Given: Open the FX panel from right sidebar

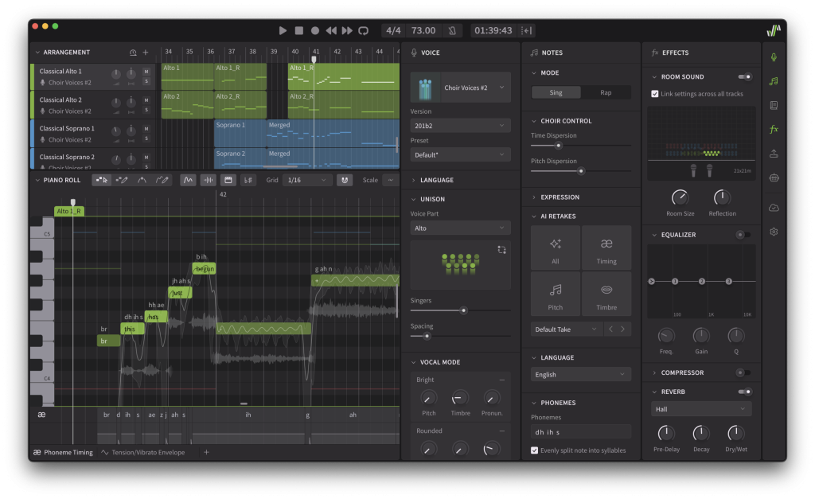Looking at the screenshot, I should tap(774, 129).
